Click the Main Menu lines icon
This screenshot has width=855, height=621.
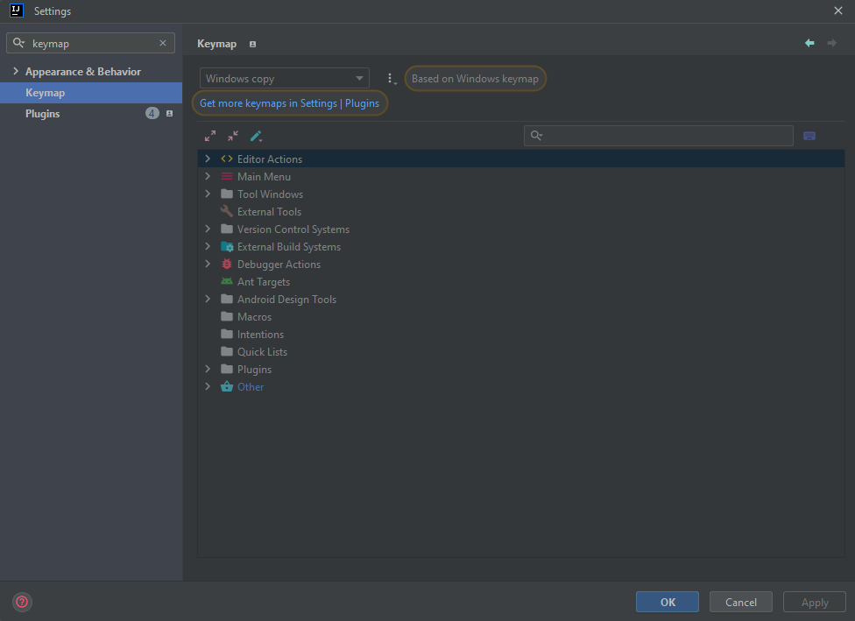227,176
